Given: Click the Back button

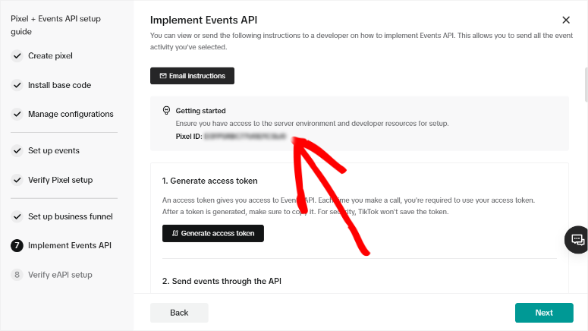Looking at the screenshot, I should point(179,313).
